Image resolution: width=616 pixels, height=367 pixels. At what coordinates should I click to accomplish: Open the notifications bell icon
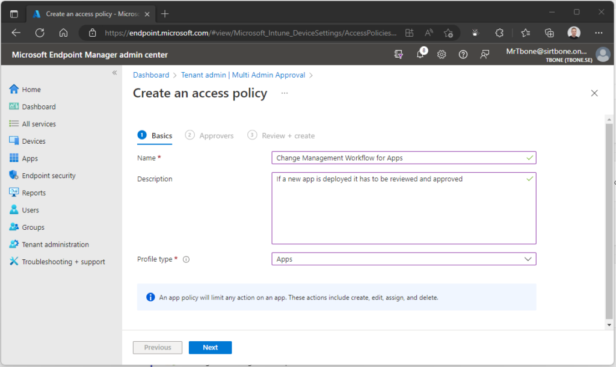click(x=420, y=55)
